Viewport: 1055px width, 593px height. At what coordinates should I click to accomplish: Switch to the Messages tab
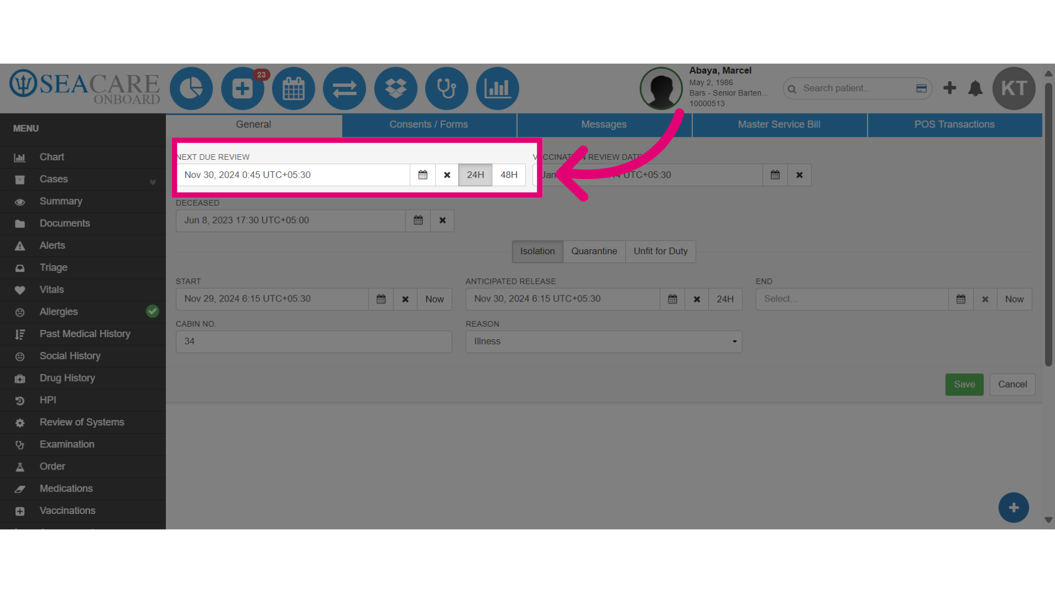coord(604,125)
